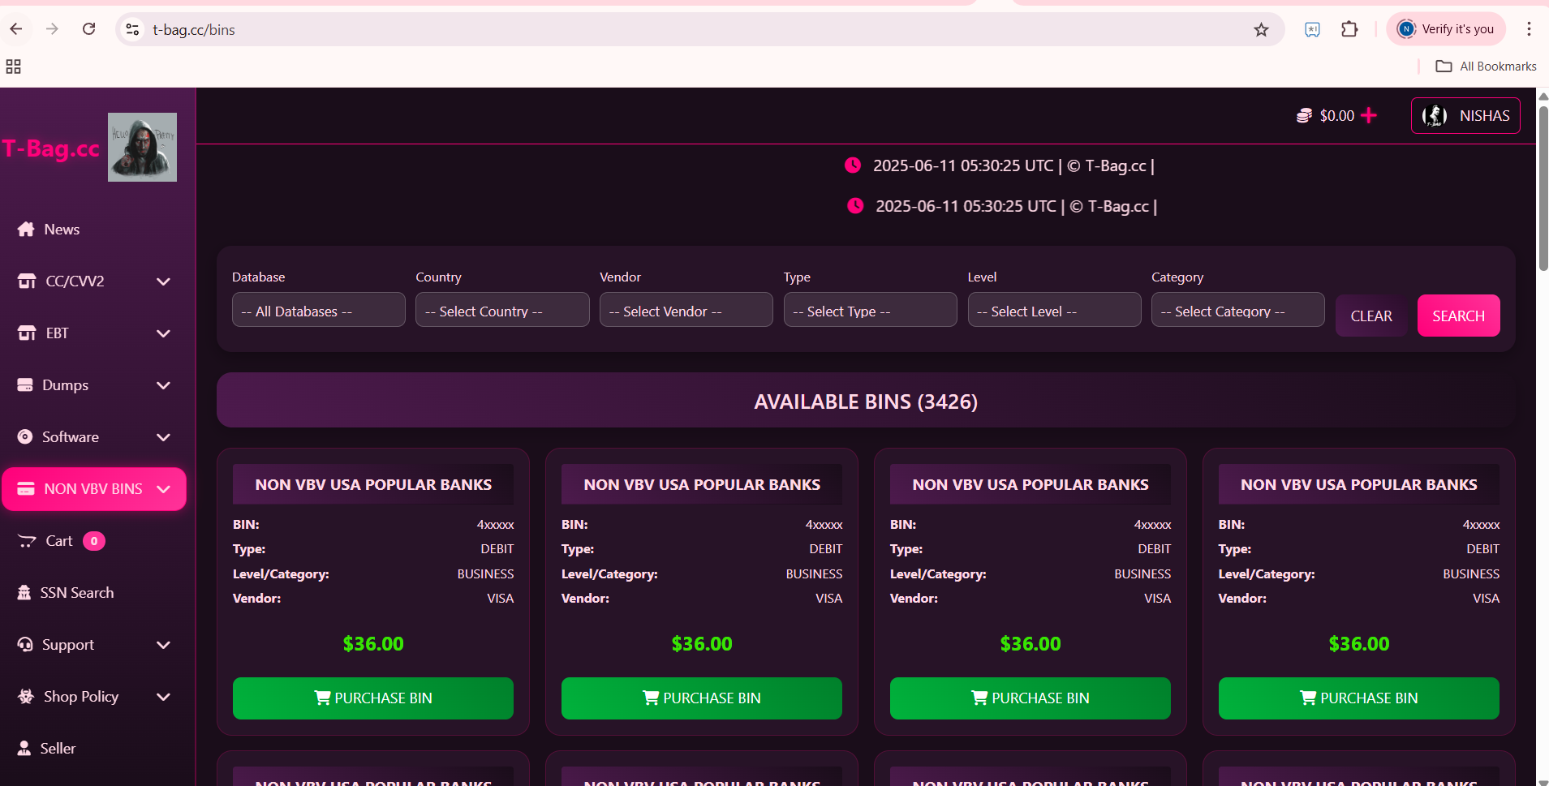
Task: Click the hooded figure avatar image in sidebar
Action: click(142, 147)
